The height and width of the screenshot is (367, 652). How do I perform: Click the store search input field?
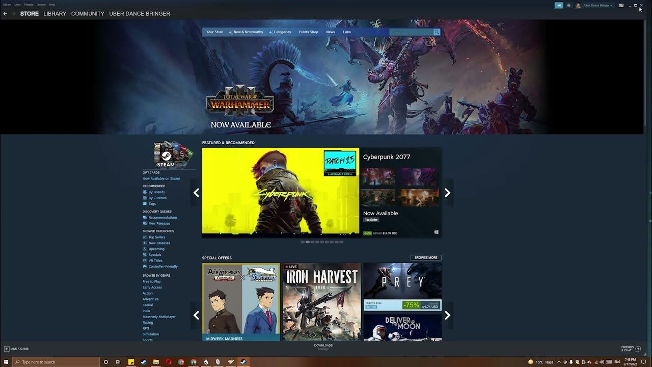click(x=411, y=32)
